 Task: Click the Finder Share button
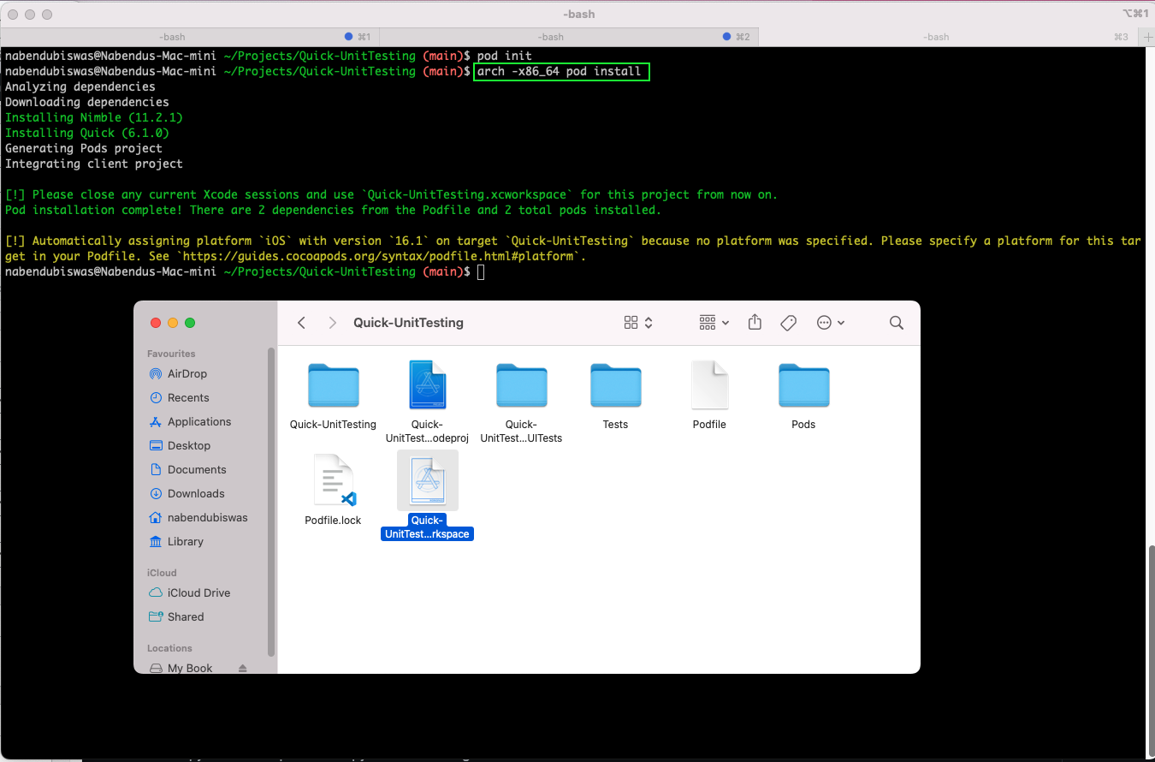click(x=755, y=323)
